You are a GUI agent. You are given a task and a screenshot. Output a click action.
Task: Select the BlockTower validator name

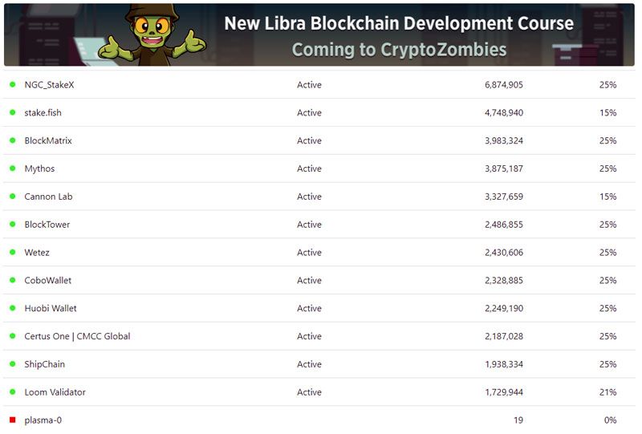pos(47,225)
